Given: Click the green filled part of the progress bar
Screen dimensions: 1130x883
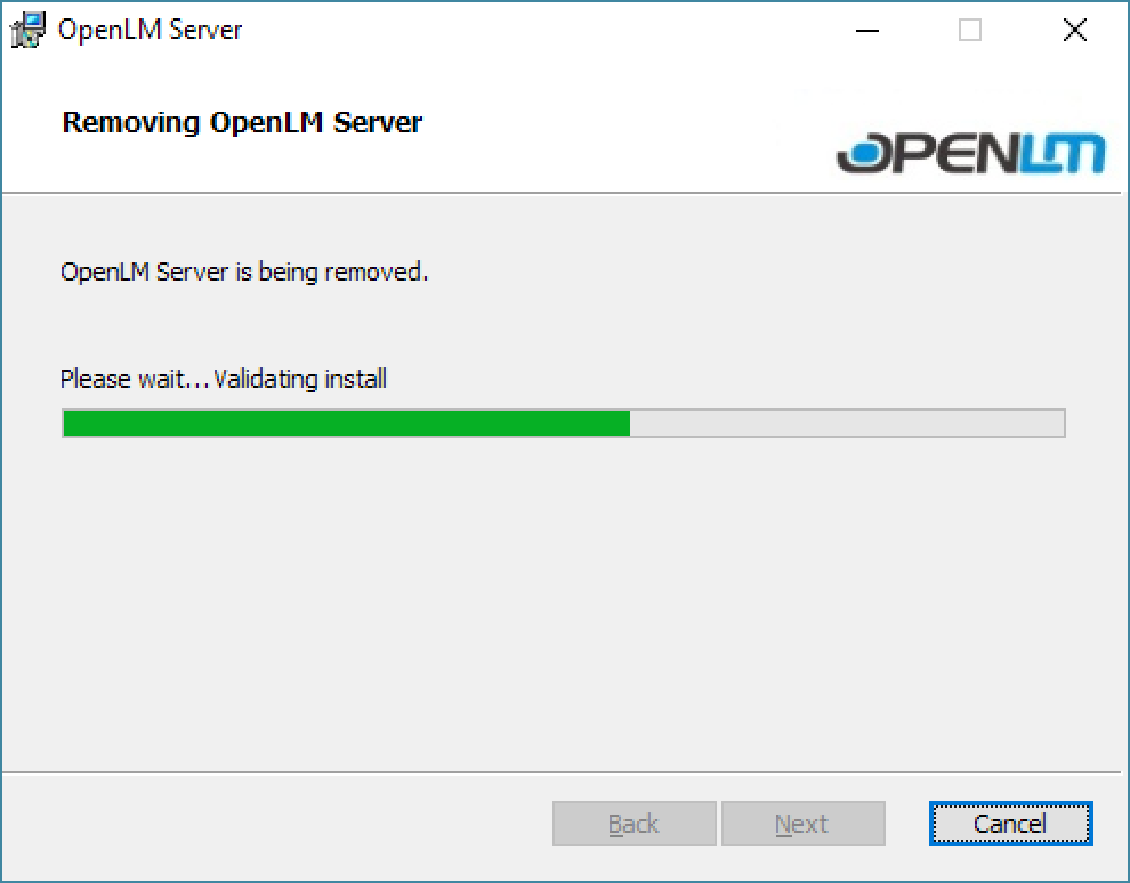Looking at the screenshot, I should click(346, 423).
